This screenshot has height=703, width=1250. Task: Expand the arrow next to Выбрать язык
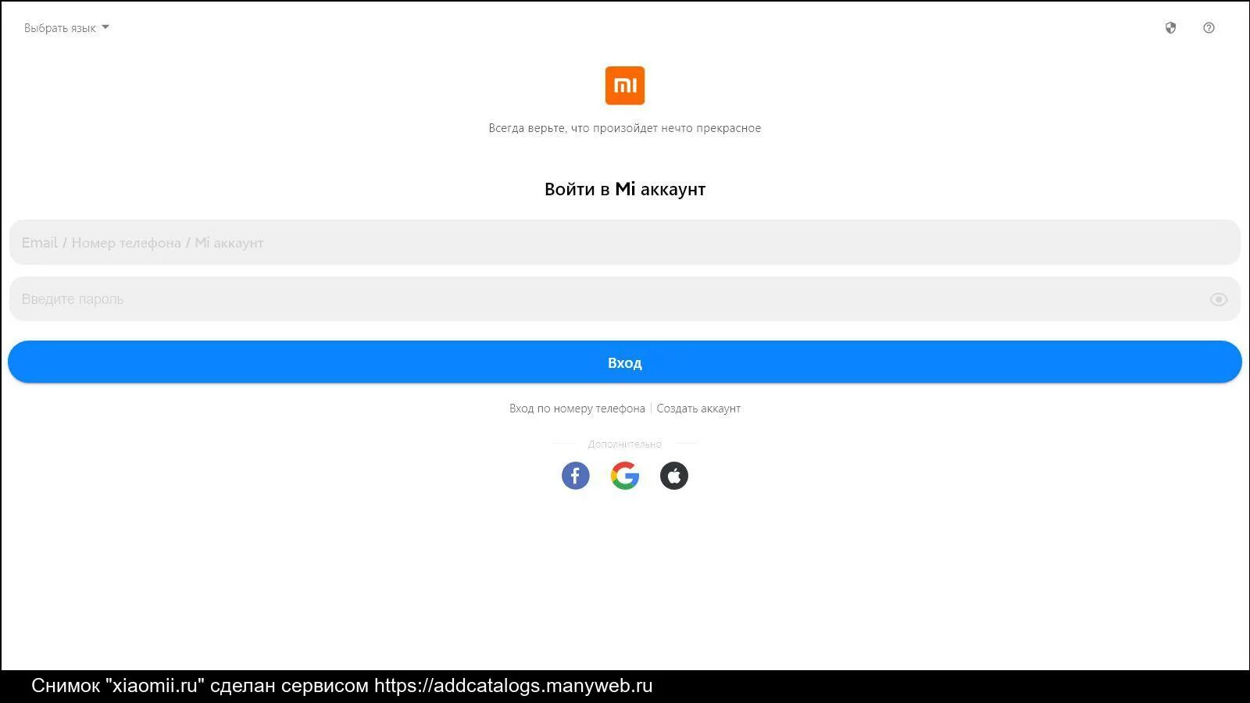click(x=105, y=27)
